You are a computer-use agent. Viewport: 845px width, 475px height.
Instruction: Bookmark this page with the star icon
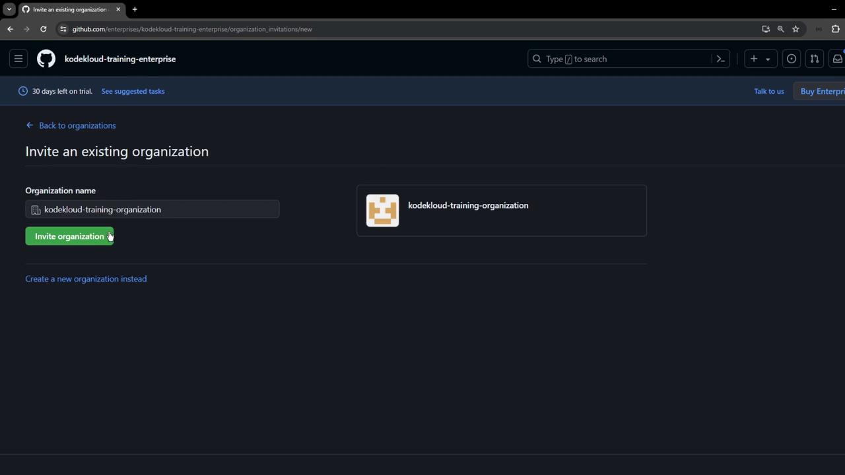point(795,29)
